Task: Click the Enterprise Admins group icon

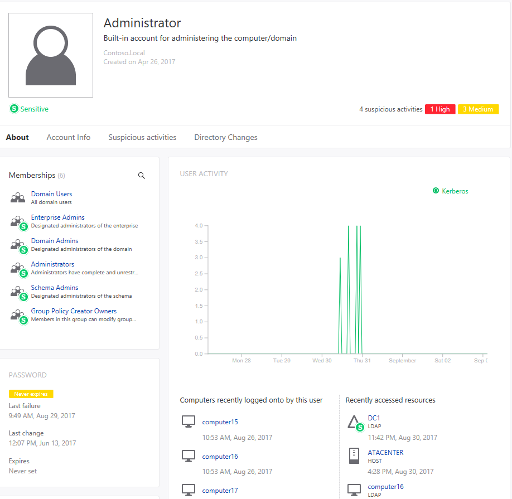Action: [x=18, y=222]
